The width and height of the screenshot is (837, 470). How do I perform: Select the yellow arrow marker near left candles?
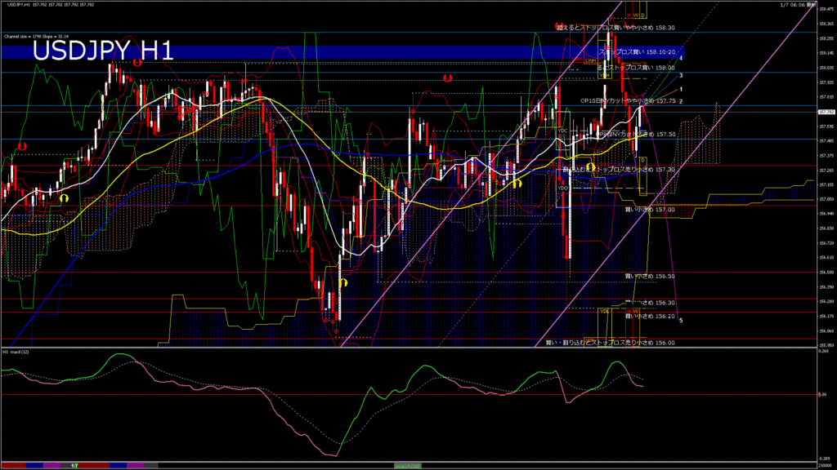64,197
